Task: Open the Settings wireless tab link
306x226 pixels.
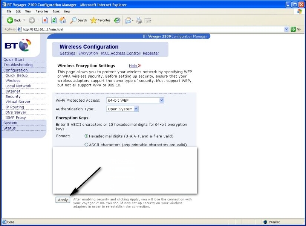Action: pyautogui.click(x=67, y=53)
